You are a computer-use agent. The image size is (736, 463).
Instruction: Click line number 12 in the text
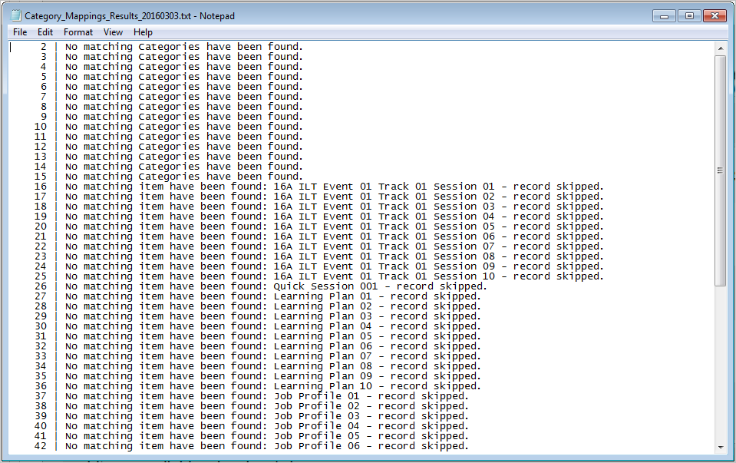pyautogui.click(x=41, y=147)
